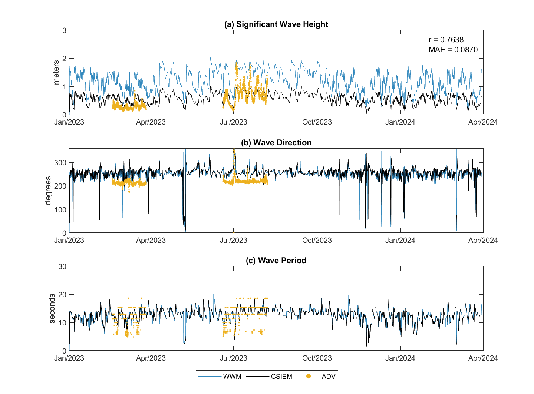The image size is (534, 394).
Task: Select the CSIEM legend label text
Action: pyautogui.click(x=281, y=377)
